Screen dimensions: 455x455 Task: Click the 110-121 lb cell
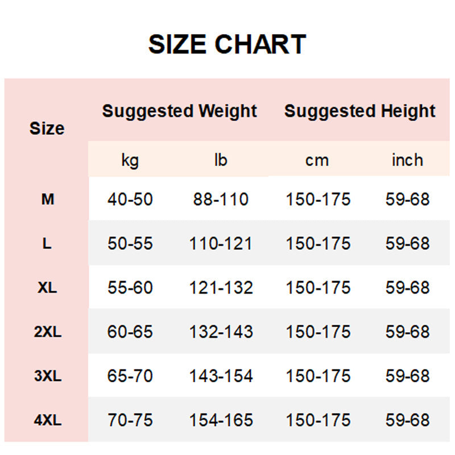coord(221,244)
